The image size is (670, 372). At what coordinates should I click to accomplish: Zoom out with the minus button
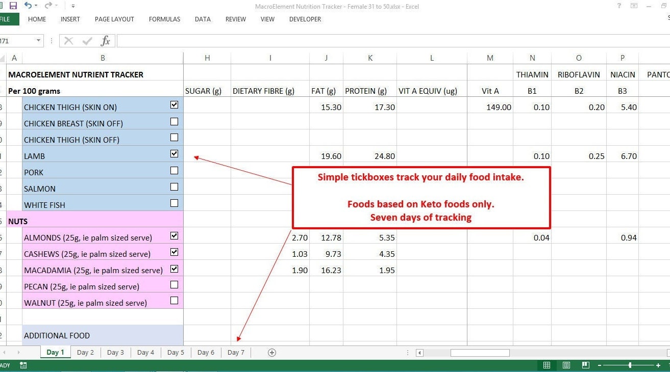tap(600, 365)
